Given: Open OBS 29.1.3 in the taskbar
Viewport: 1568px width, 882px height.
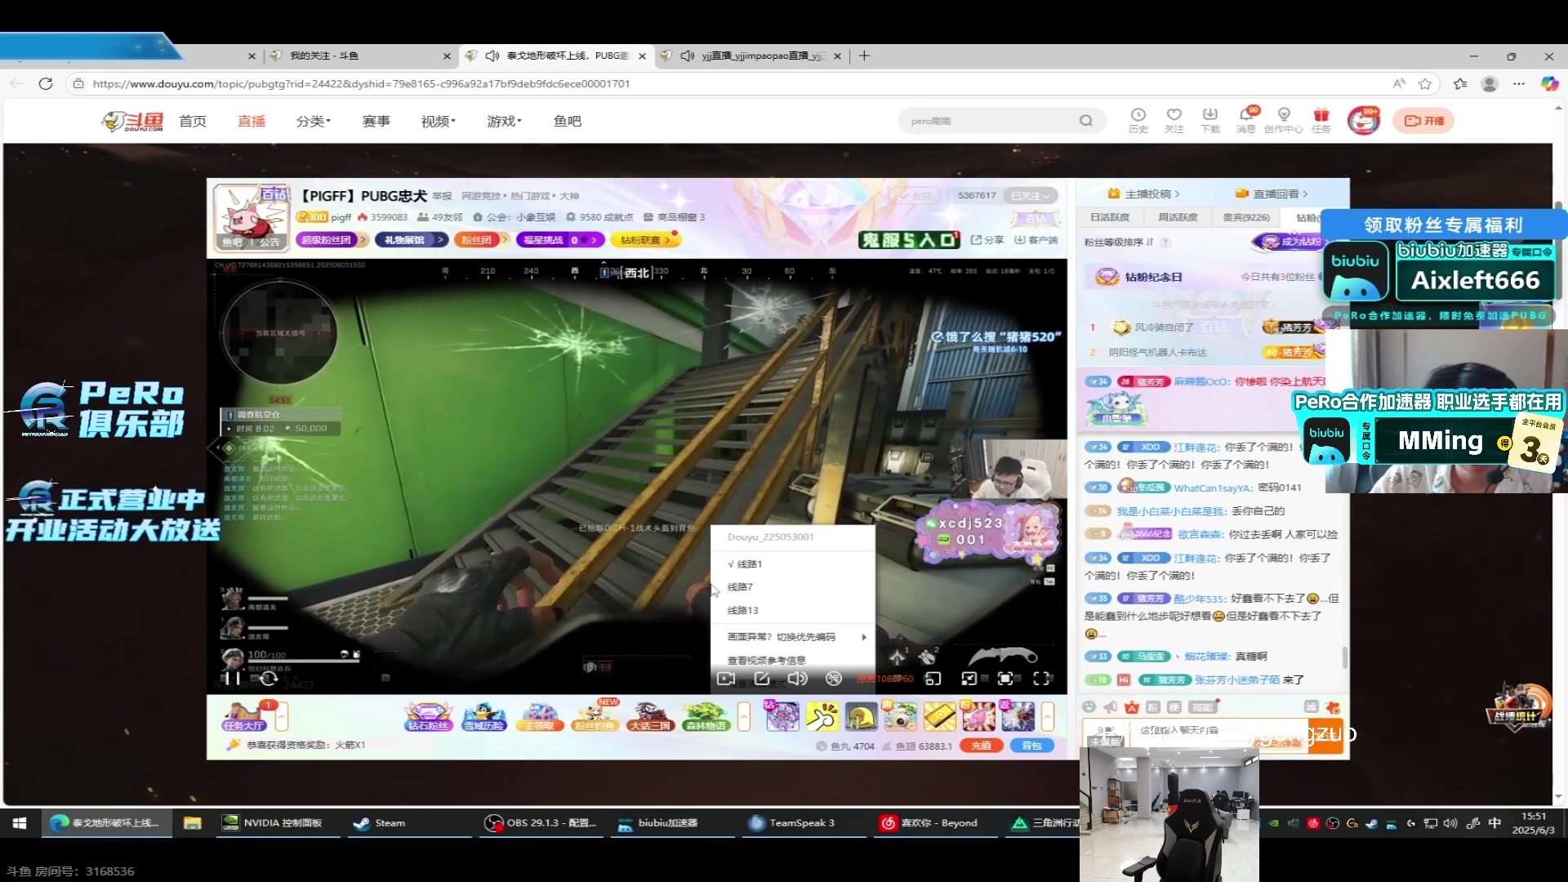Looking at the screenshot, I should click(x=541, y=823).
